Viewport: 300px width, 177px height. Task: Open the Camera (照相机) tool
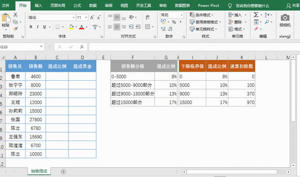point(285,18)
